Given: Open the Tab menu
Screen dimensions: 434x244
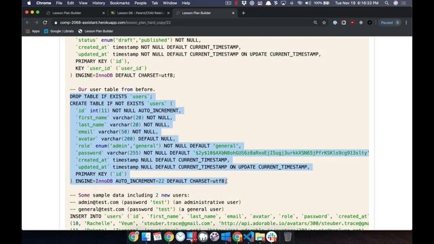Looking at the screenshot, I should point(155,3).
